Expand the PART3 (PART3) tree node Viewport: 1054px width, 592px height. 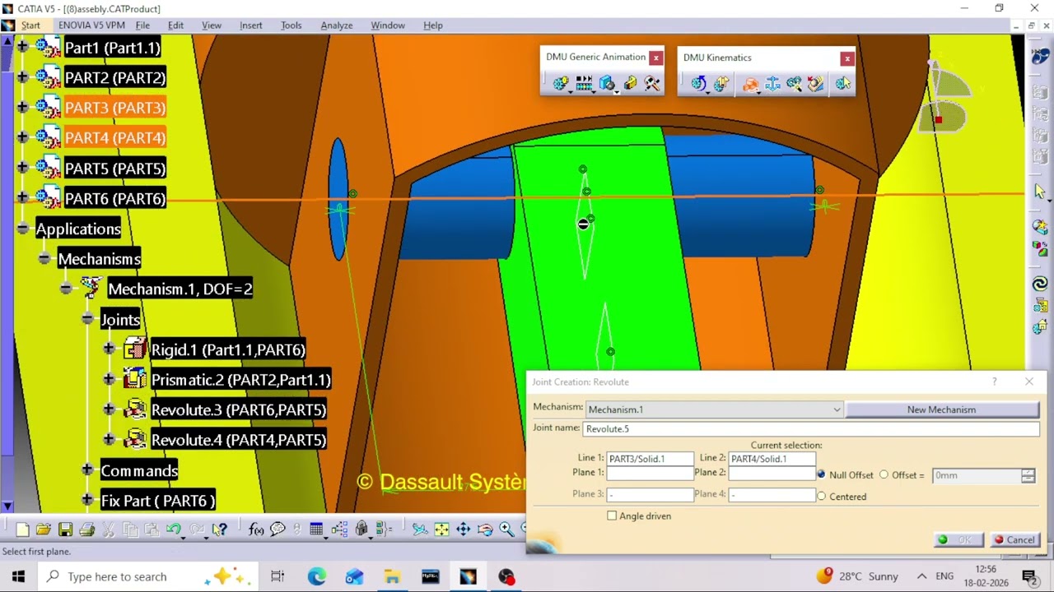pos(22,108)
